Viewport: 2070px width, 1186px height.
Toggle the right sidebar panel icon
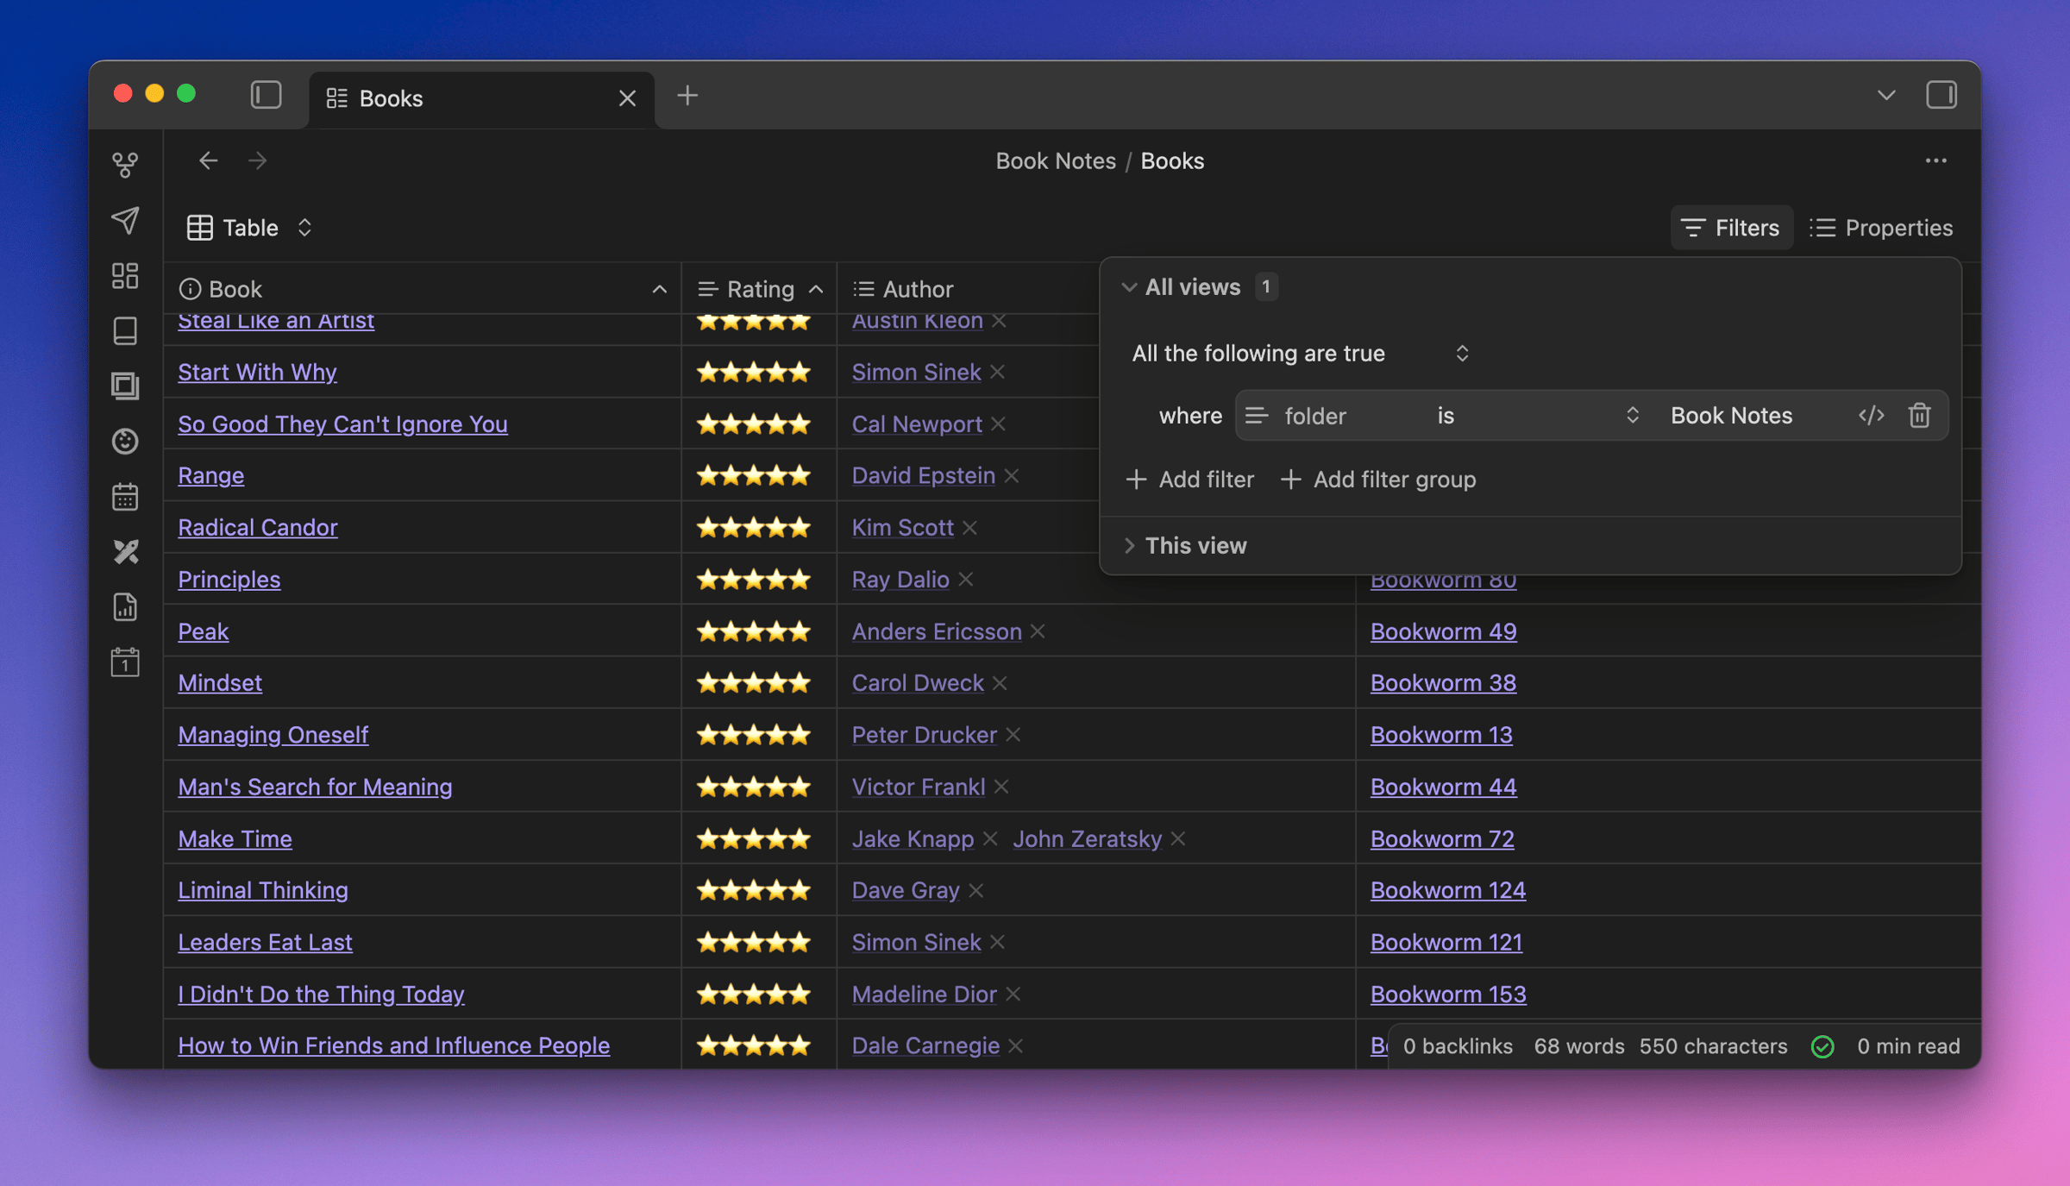1941,95
